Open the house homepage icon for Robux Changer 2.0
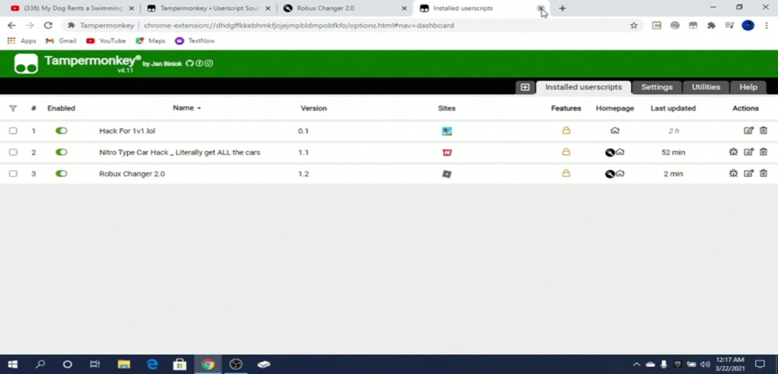Viewport: 778px width, 374px height. [620, 174]
